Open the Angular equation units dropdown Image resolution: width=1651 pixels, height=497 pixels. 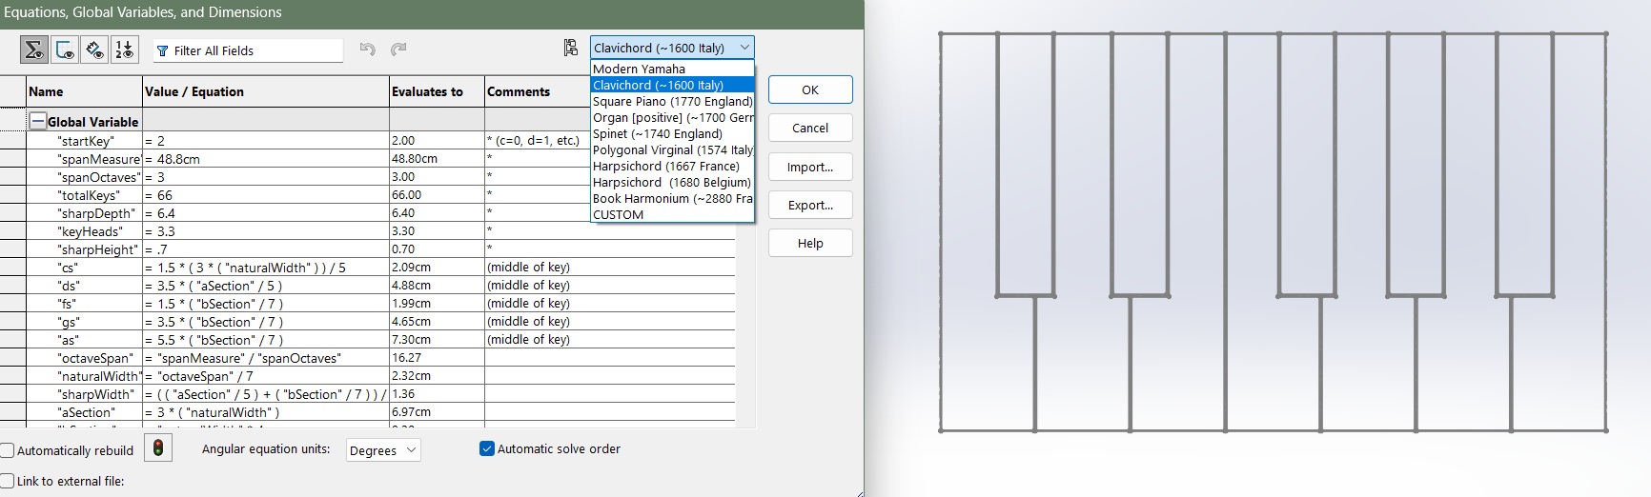383,450
